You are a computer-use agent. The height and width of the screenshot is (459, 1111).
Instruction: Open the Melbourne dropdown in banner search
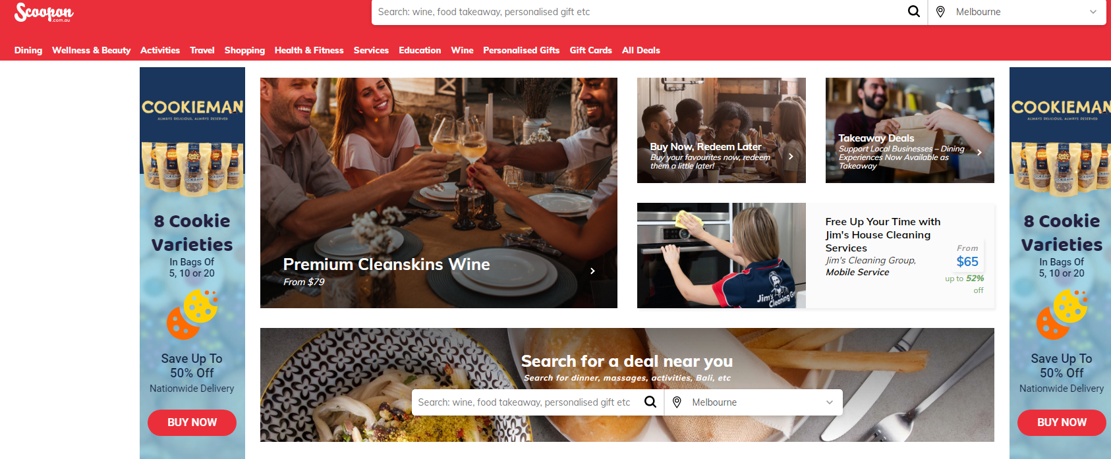(829, 402)
